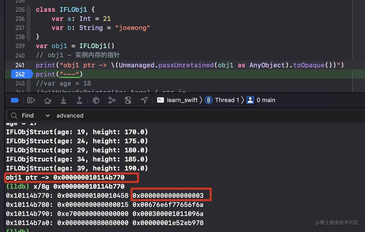365x232 pixels.
Task: Click the console search field containing "advanced"
Action: coord(208,116)
